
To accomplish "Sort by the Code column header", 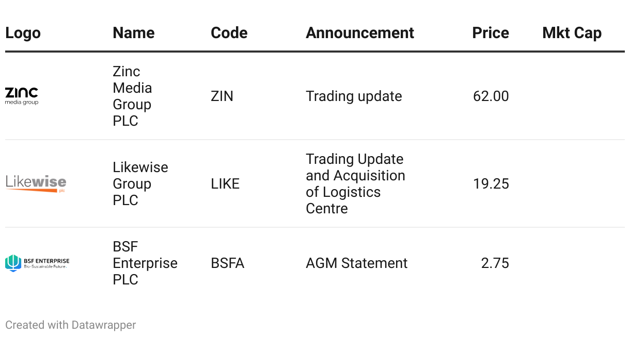I will 229,33.
